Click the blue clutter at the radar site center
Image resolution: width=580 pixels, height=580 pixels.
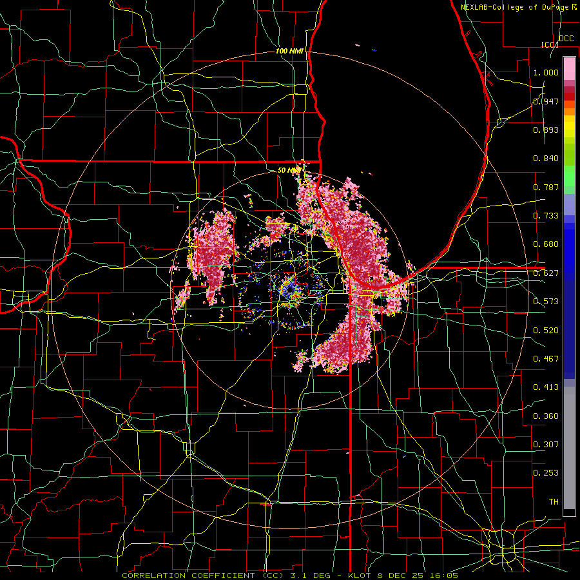(x=289, y=290)
